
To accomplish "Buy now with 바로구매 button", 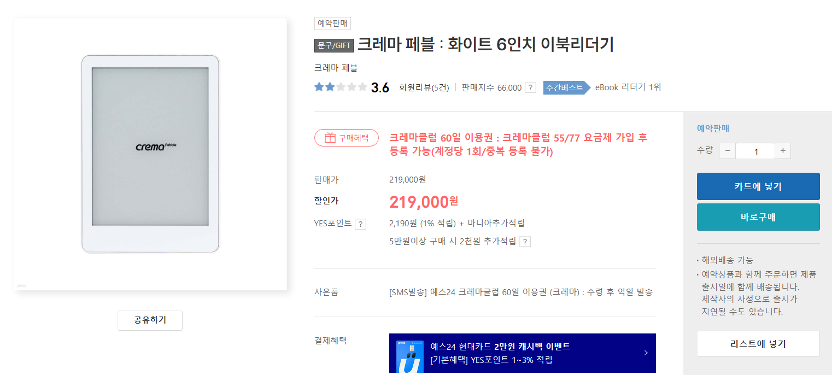I will 758,217.
